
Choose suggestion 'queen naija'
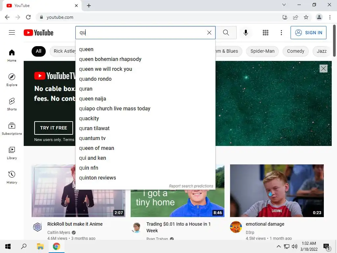145,99
